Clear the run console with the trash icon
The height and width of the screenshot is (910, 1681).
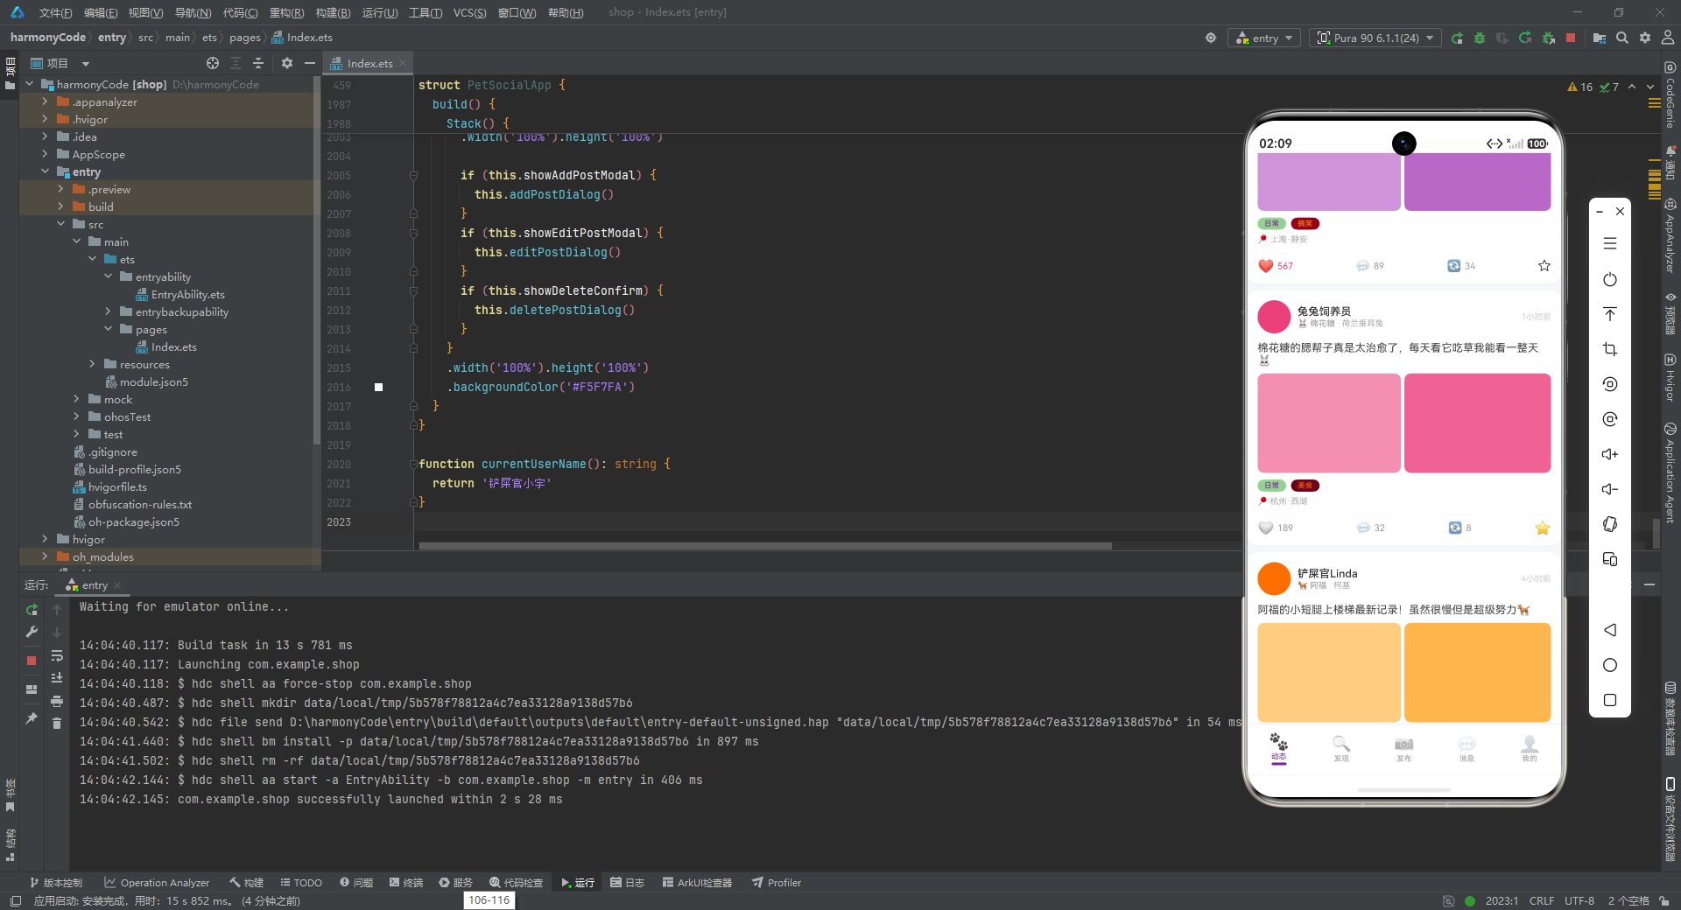[57, 724]
